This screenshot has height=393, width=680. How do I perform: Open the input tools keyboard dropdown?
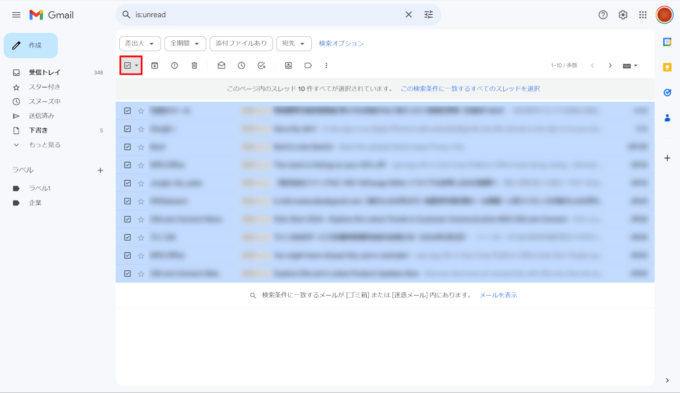point(630,65)
